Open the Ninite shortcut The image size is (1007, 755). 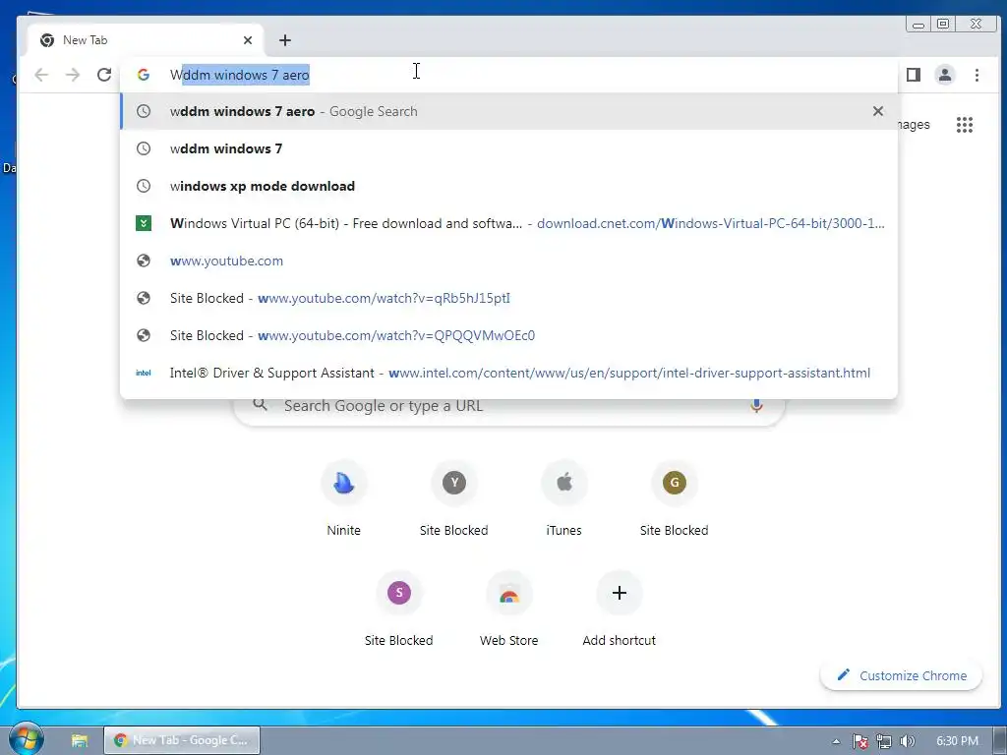(x=343, y=499)
